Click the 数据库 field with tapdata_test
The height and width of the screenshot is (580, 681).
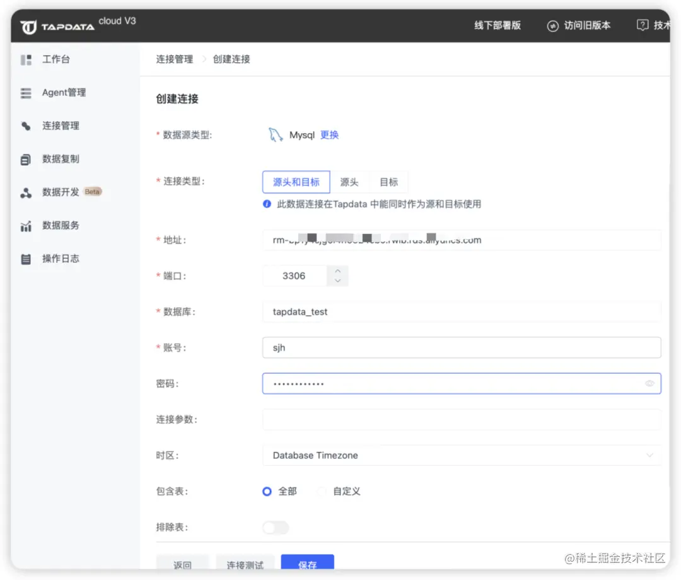(462, 311)
